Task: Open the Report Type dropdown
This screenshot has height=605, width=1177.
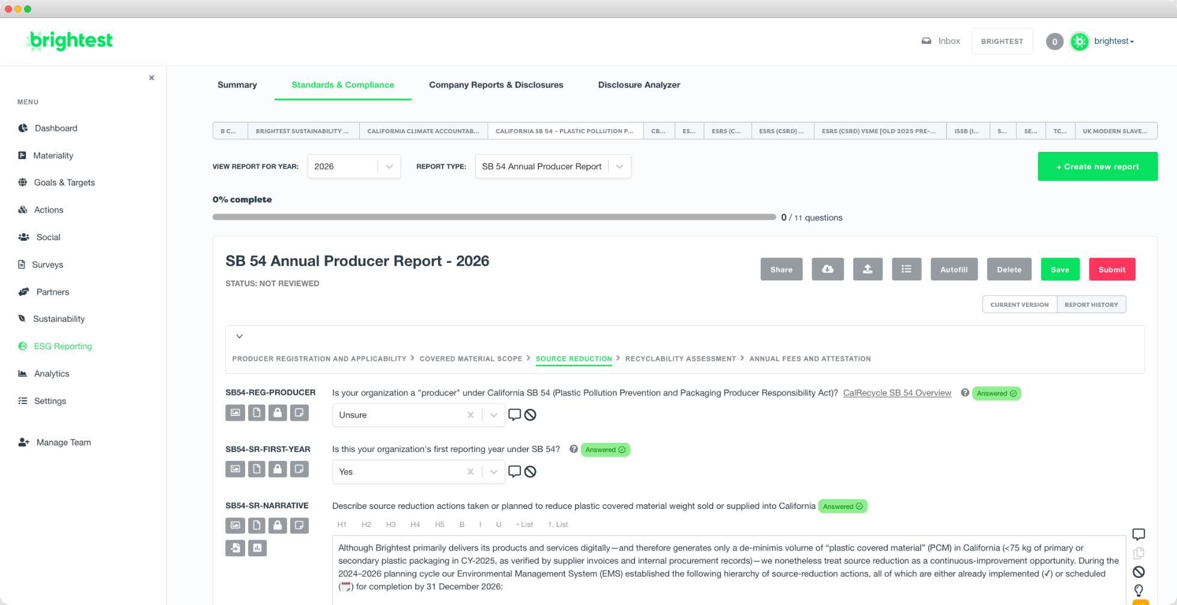Action: (553, 166)
